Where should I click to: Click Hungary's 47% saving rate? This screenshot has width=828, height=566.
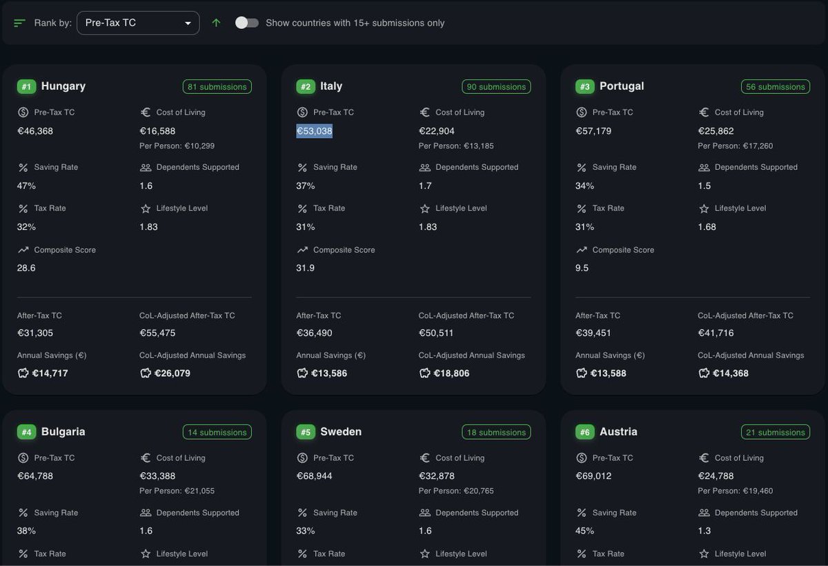(26, 186)
